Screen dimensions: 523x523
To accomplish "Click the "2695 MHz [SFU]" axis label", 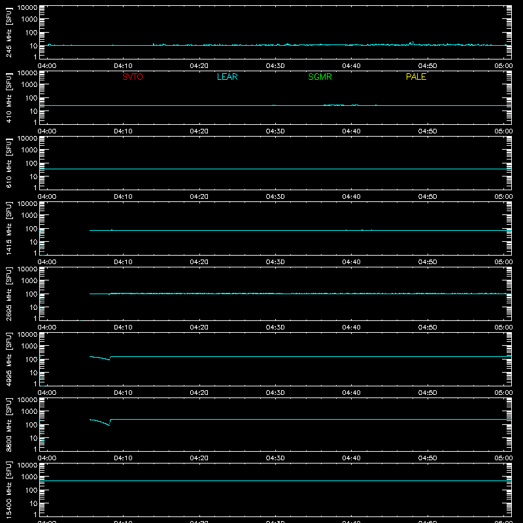I will point(8,294).
